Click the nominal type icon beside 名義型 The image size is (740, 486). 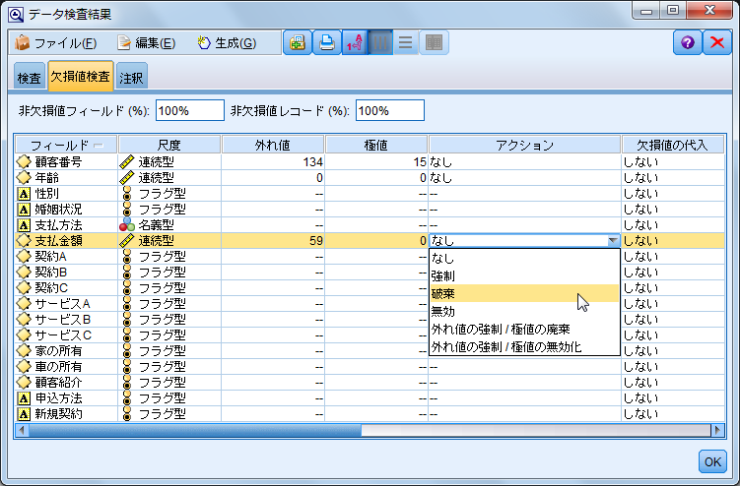(127, 225)
